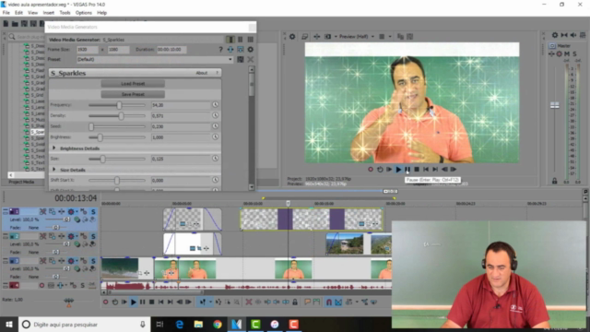This screenshot has width=590, height=332.
Task: Toggle Loop Playback in the Video Preview
Action: coord(380,170)
